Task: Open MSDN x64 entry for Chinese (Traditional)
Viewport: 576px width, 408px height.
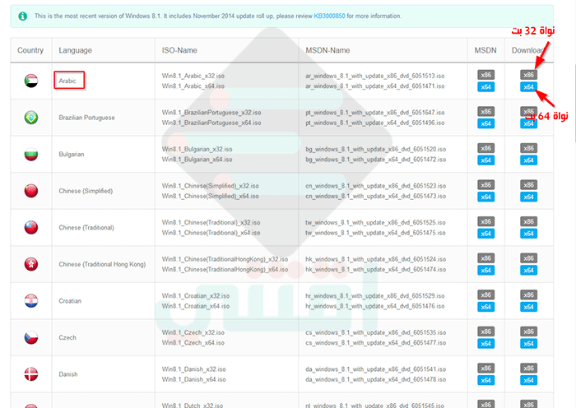Action: click(486, 234)
